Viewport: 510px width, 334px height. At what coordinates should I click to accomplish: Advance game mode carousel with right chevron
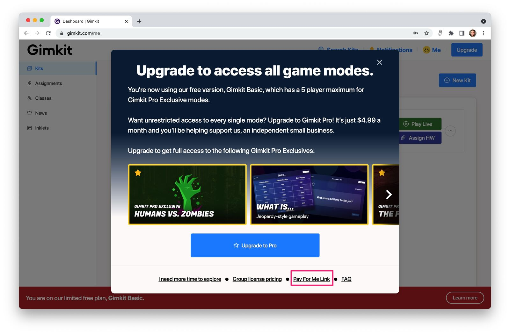tap(389, 195)
